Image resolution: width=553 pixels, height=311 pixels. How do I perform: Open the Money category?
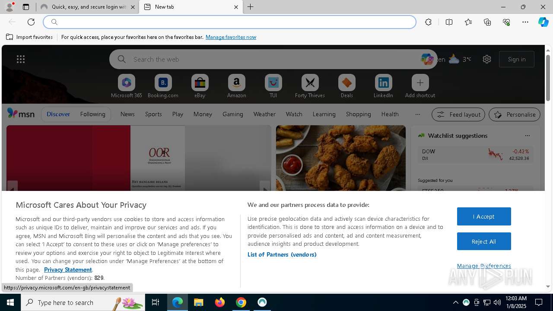[x=203, y=114]
